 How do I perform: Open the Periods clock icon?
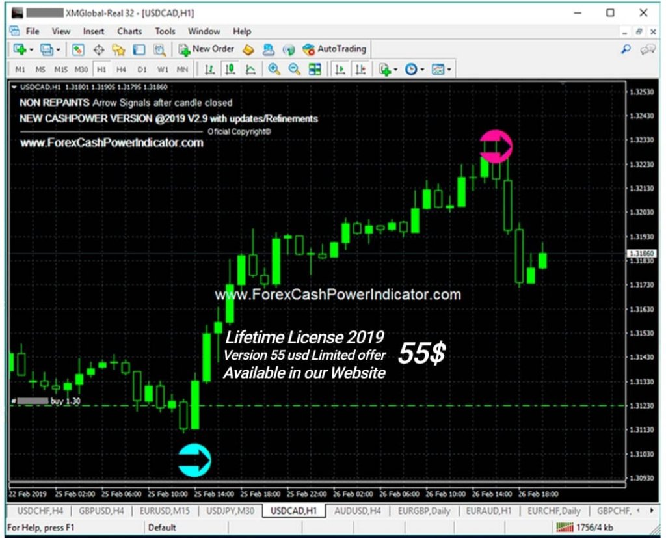(411, 69)
